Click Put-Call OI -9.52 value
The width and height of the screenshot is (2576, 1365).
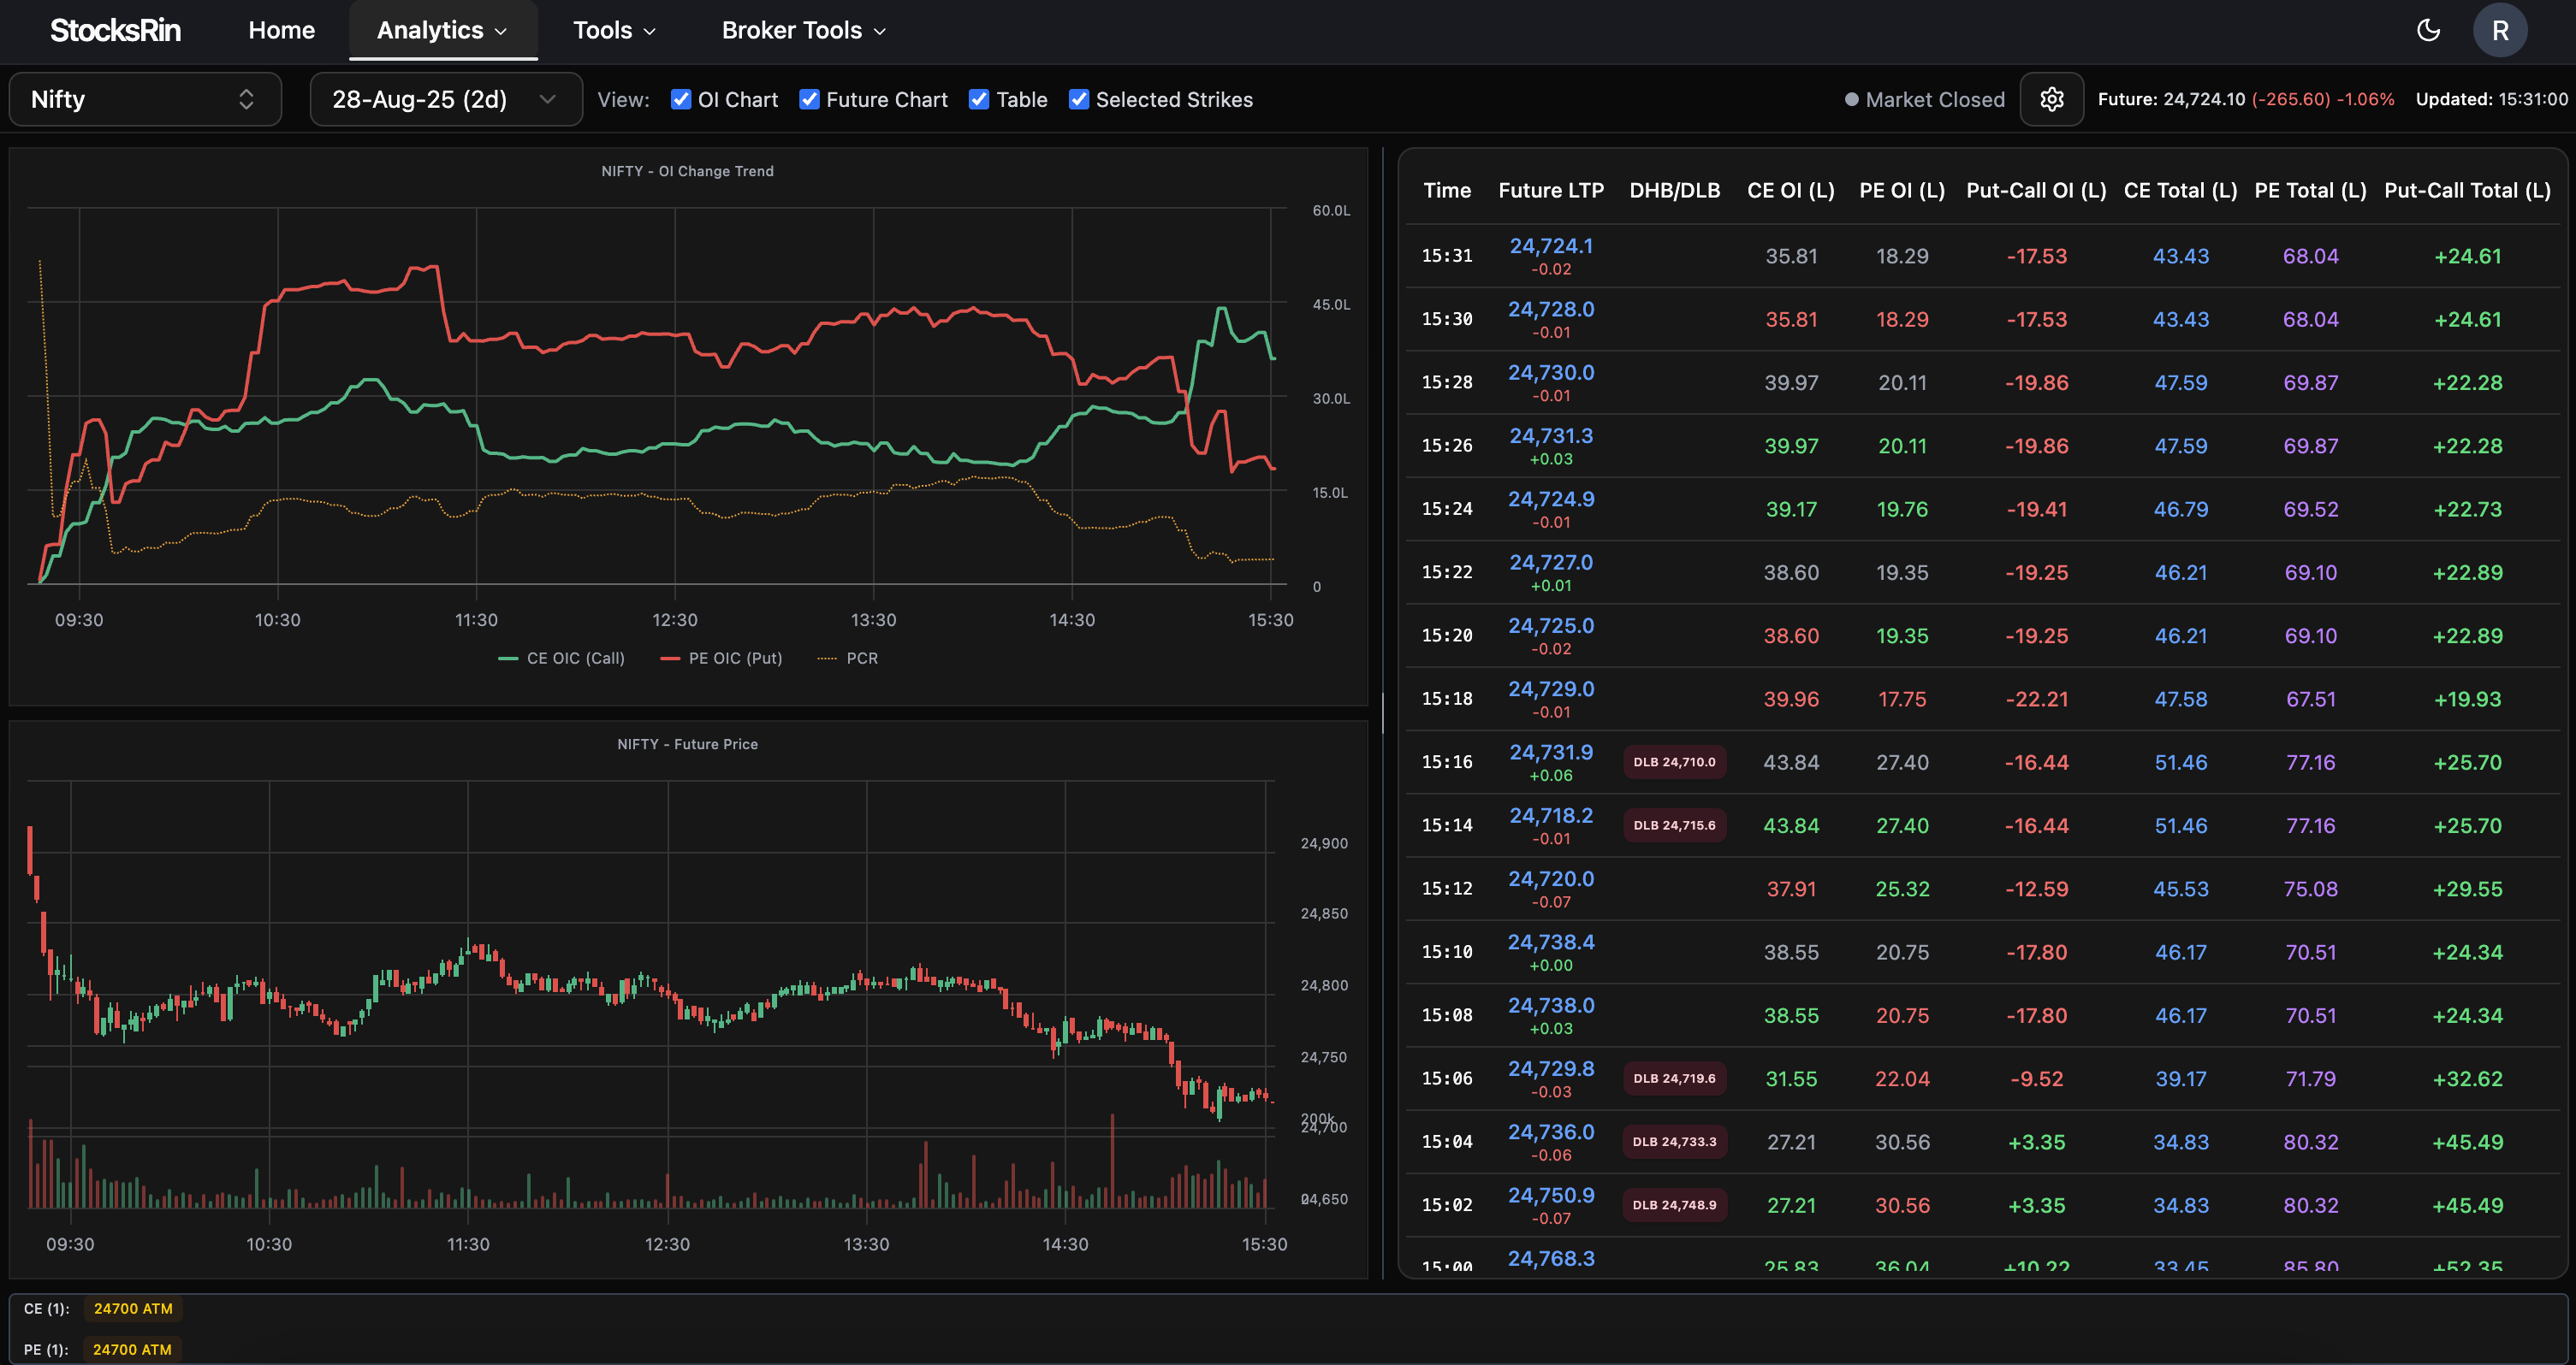[x=2036, y=1078]
